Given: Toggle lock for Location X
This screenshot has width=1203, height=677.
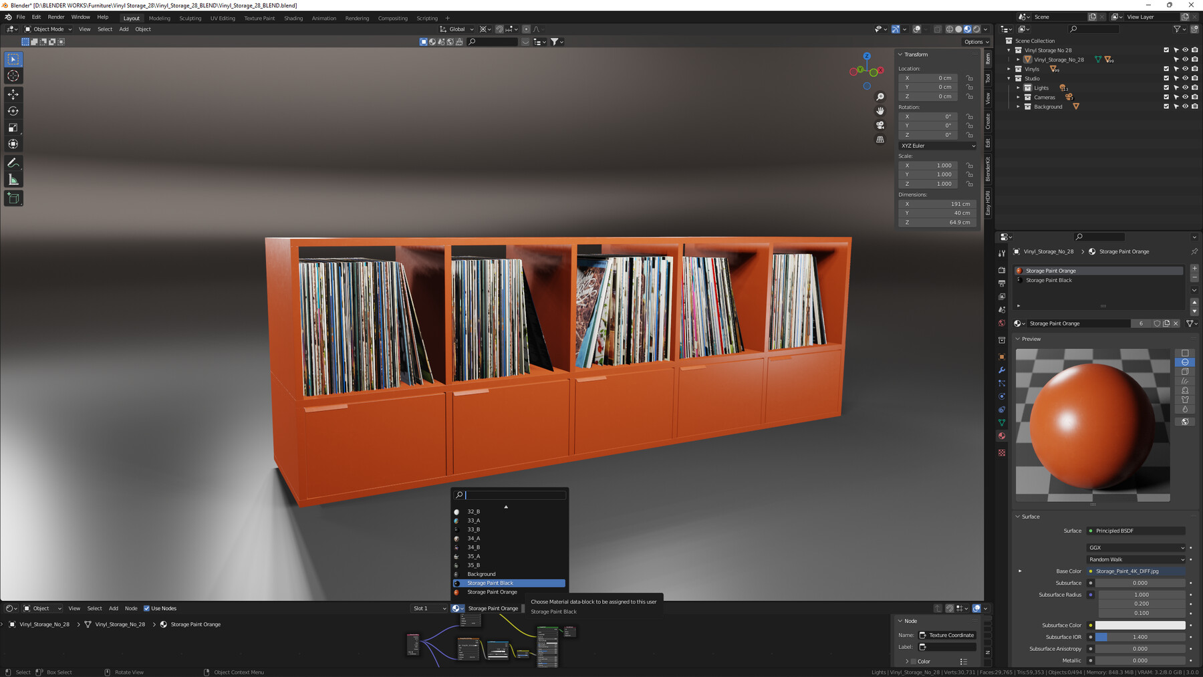Looking at the screenshot, I should click(969, 78).
